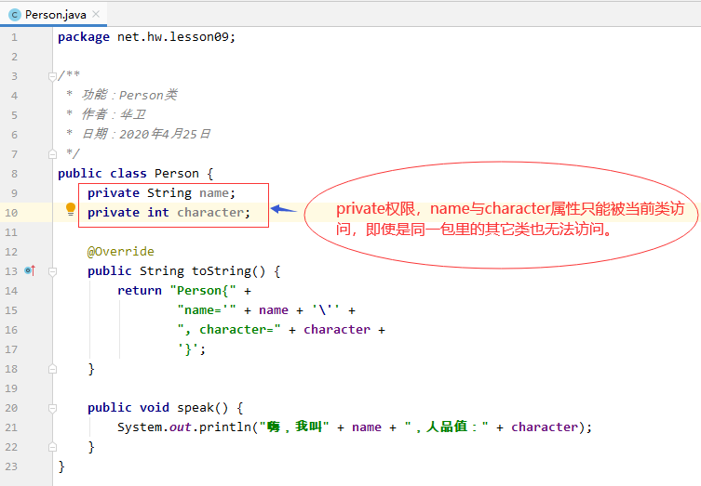
Task: Click the yellow lightbulb quick-fix icon
Action: [71, 209]
